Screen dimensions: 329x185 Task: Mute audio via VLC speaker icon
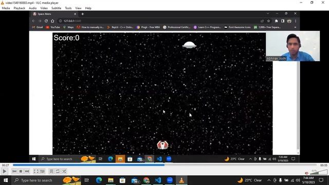(x=307, y=173)
